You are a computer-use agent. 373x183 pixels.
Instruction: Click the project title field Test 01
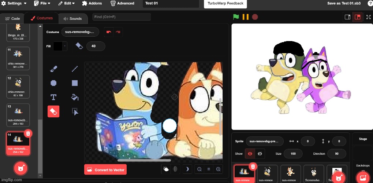(171, 3)
